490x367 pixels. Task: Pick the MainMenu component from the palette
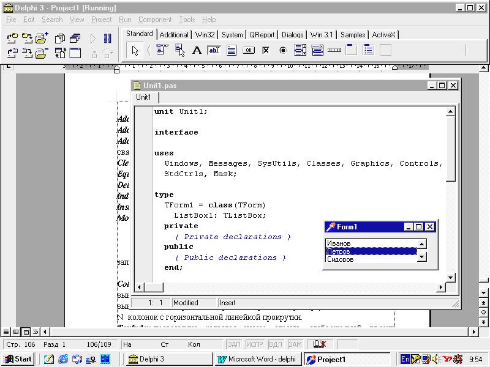coord(162,50)
